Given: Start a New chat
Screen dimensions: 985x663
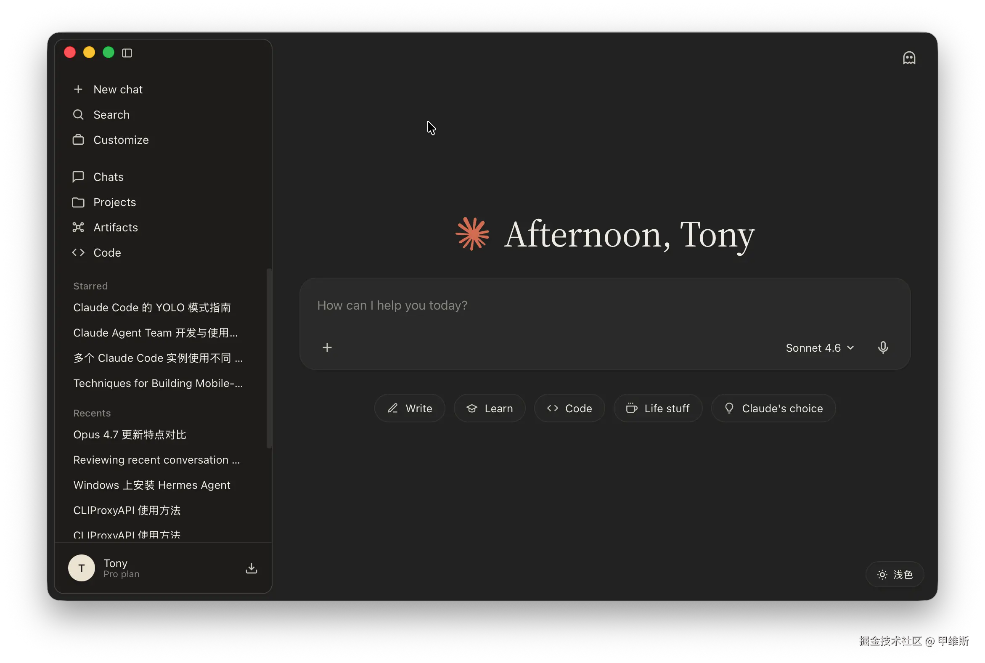Looking at the screenshot, I should (117, 90).
